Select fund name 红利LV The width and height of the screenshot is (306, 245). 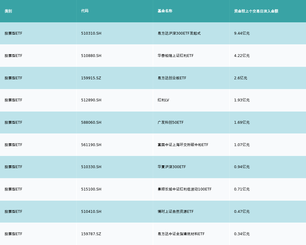click(x=163, y=100)
